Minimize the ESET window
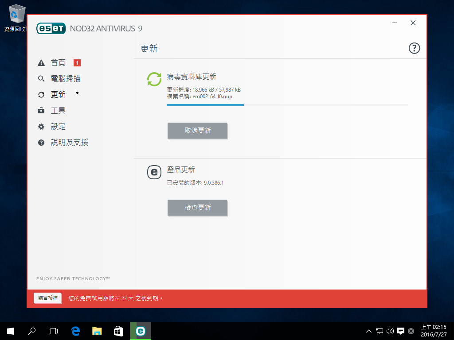This screenshot has height=340, width=454. coord(394,23)
